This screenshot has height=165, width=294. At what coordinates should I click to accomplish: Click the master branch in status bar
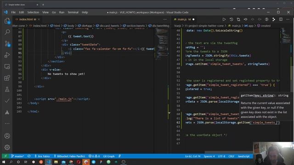pos(17,156)
